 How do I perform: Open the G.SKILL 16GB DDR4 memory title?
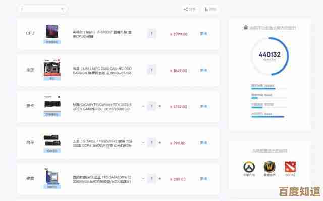click(102, 143)
